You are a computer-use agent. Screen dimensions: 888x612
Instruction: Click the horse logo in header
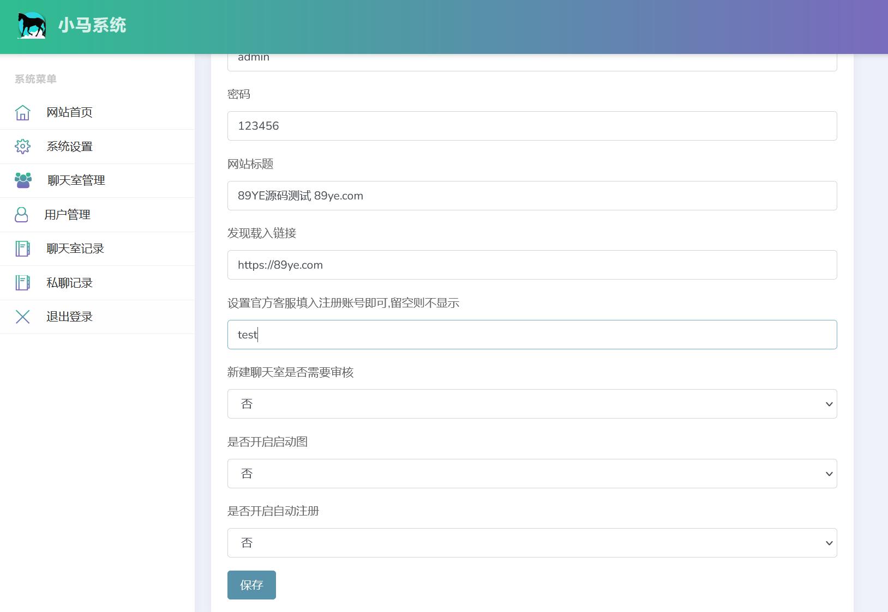32,25
